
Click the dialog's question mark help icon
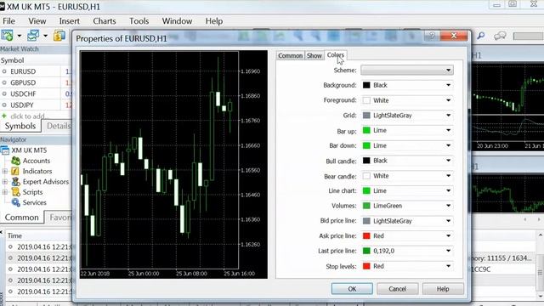[432, 36]
